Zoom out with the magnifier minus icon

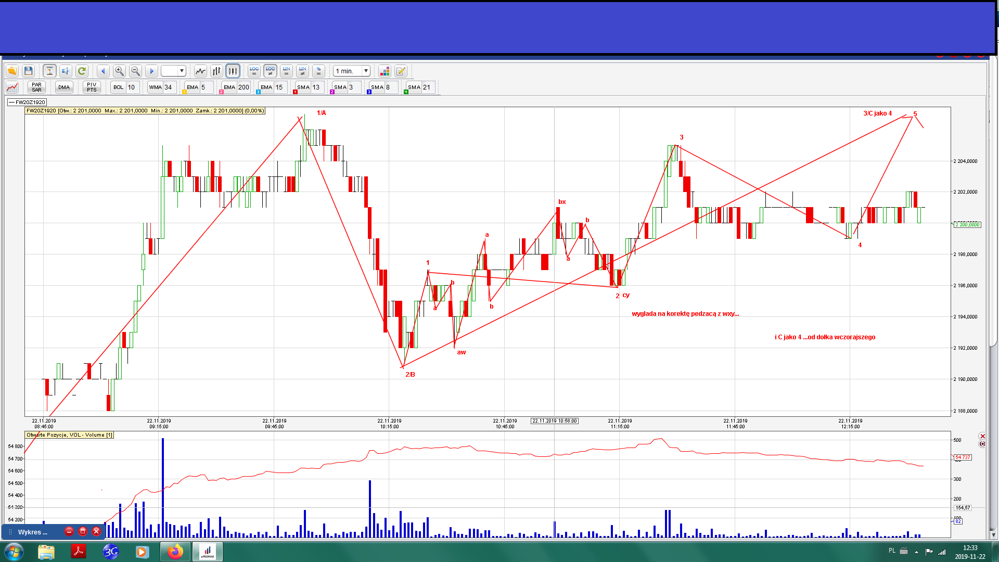[135, 71]
